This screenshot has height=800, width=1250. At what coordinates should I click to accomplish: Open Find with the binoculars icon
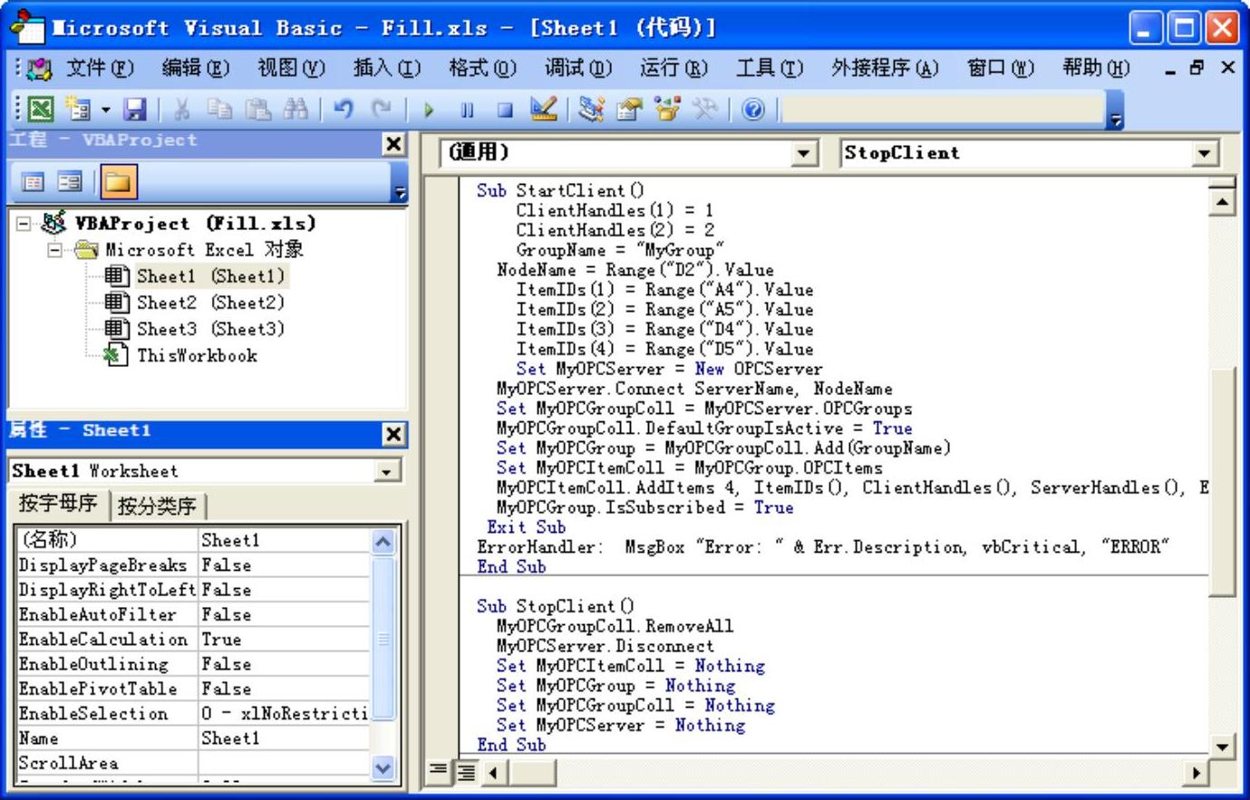(x=296, y=110)
